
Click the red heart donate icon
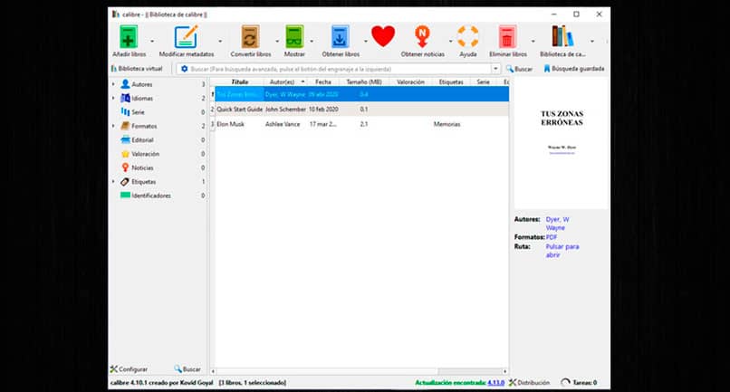click(x=383, y=37)
